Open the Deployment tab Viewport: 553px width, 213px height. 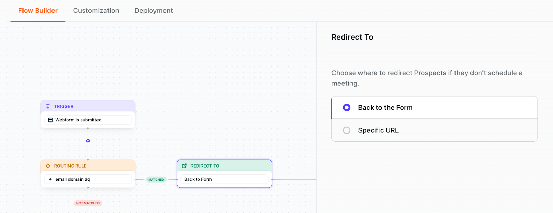[154, 11]
